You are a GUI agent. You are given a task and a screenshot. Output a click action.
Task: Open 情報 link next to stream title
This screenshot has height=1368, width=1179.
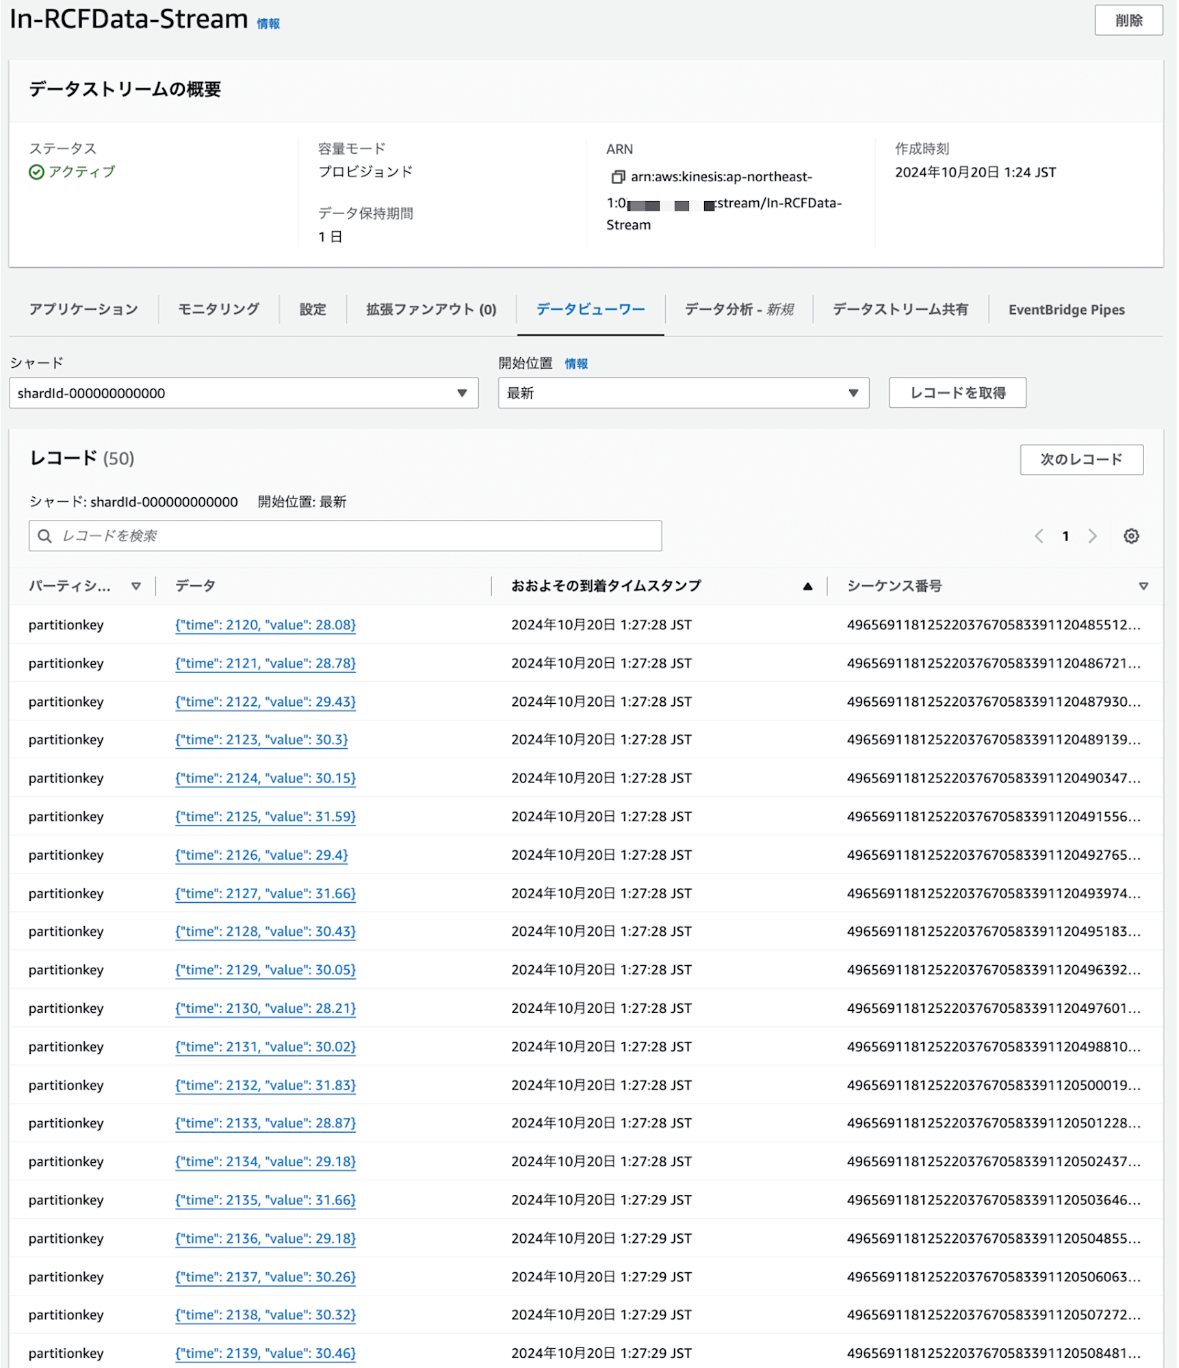point(268,24)
